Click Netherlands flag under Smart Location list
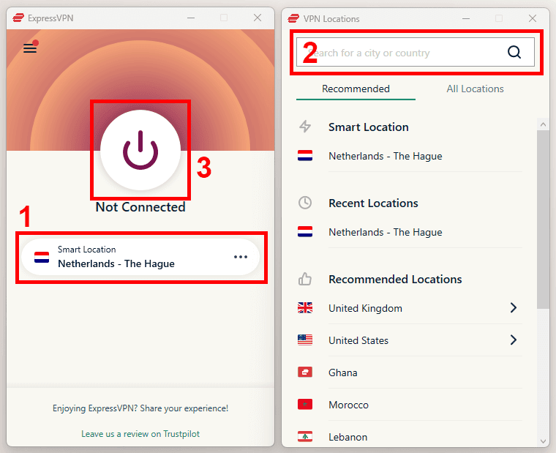Viewport: 556px width, 453px height. click(x=305, y=155)
